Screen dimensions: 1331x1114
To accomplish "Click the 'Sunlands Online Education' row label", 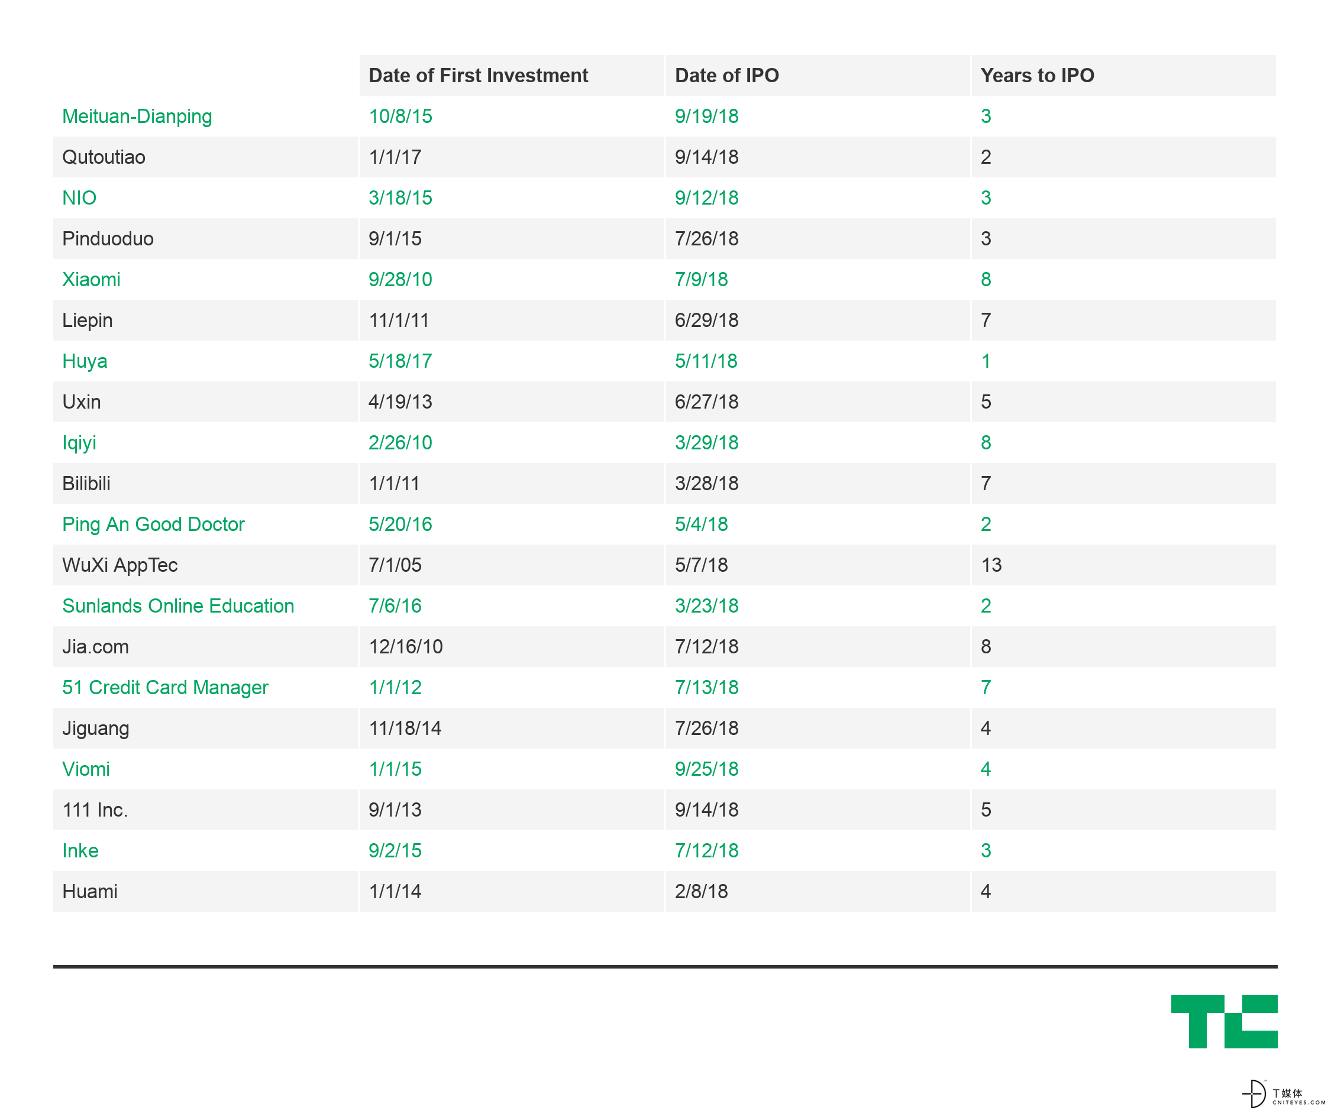I will (x=178, y=606).
